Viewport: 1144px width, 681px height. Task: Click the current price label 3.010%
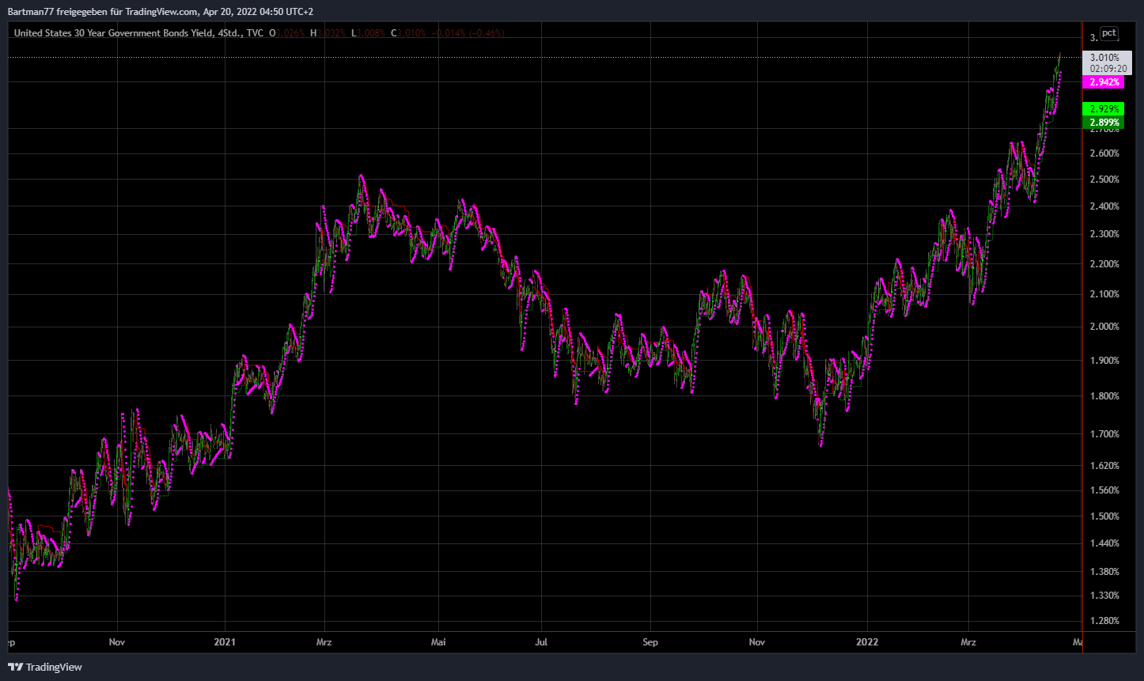[1104, 58]
